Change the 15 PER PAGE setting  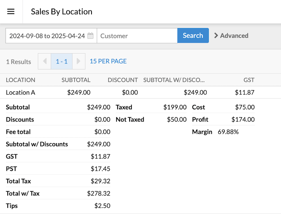(108, 61)
